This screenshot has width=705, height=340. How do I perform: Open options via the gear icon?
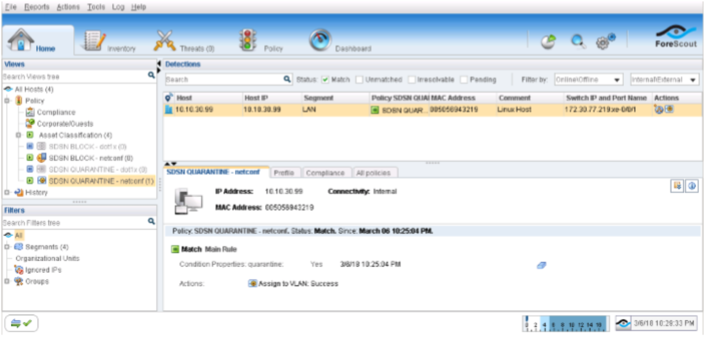tap(605, 41)
